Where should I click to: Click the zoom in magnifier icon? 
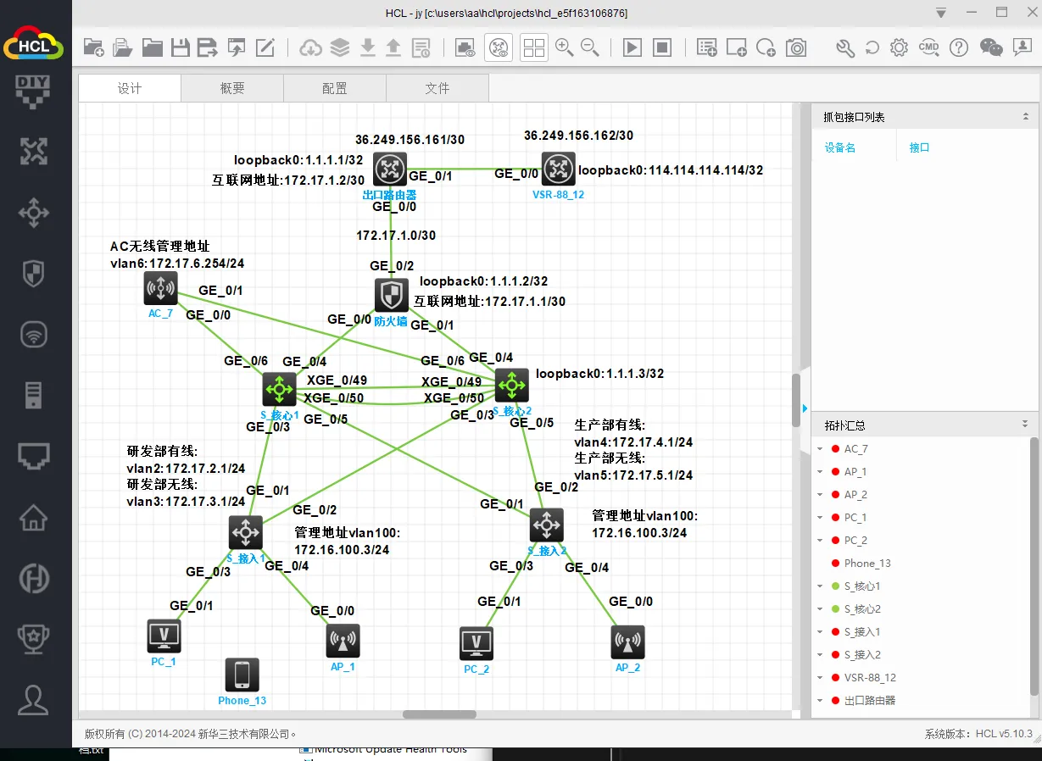pos(565,47)
